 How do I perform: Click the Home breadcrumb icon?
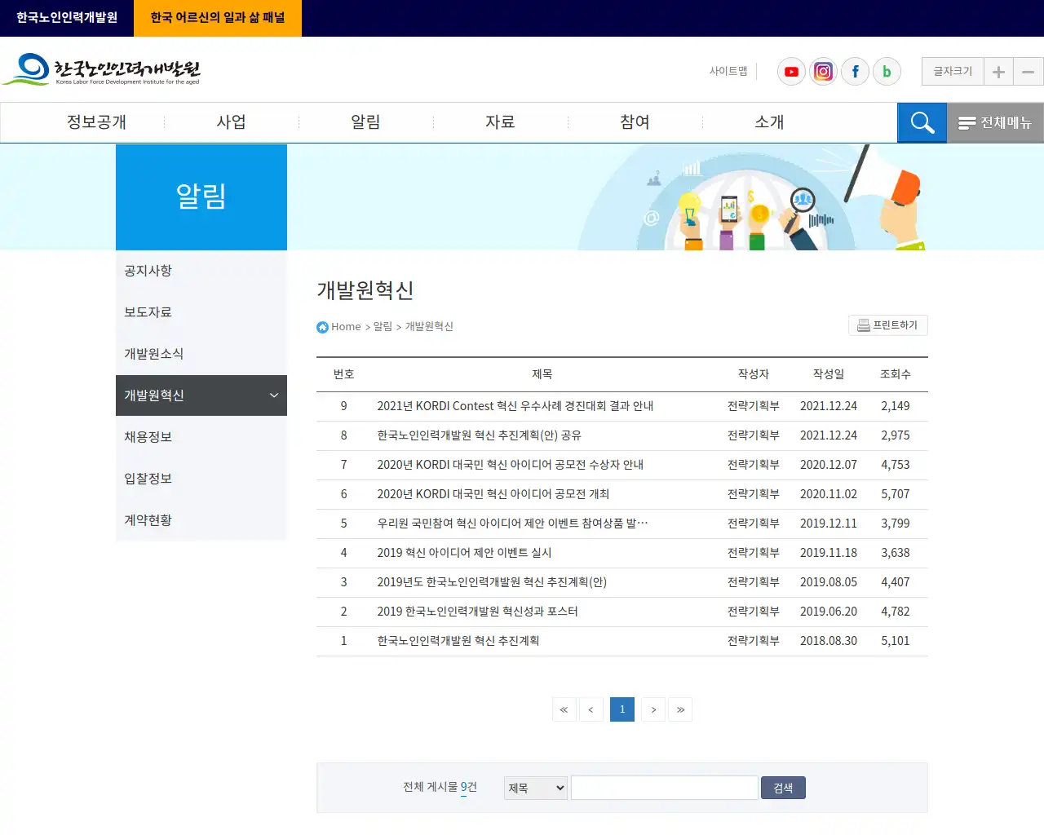pos(322,327)
